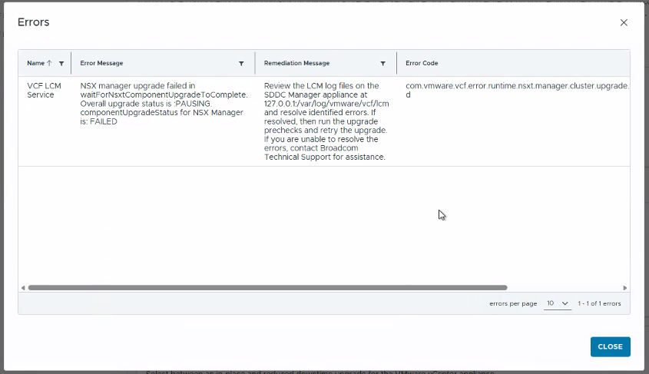Toggle the sort arrow next to Name
Screen dimensions: 649x374
pos(49,63)
